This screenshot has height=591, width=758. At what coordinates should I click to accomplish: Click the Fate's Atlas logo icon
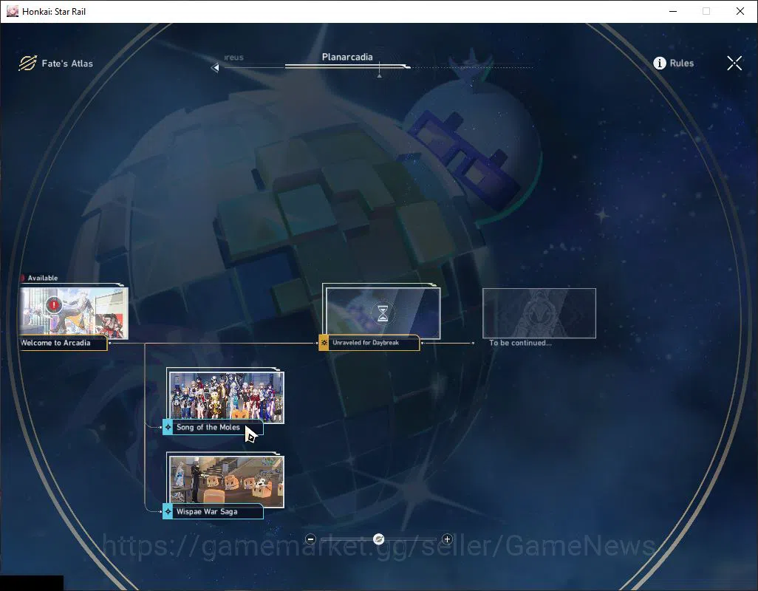point(27,63)
